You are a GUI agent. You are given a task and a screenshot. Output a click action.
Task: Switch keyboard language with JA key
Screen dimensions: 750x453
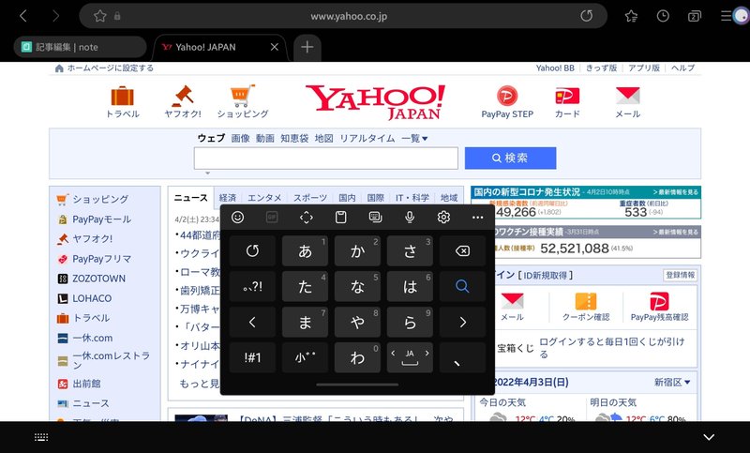pos(410,357)
